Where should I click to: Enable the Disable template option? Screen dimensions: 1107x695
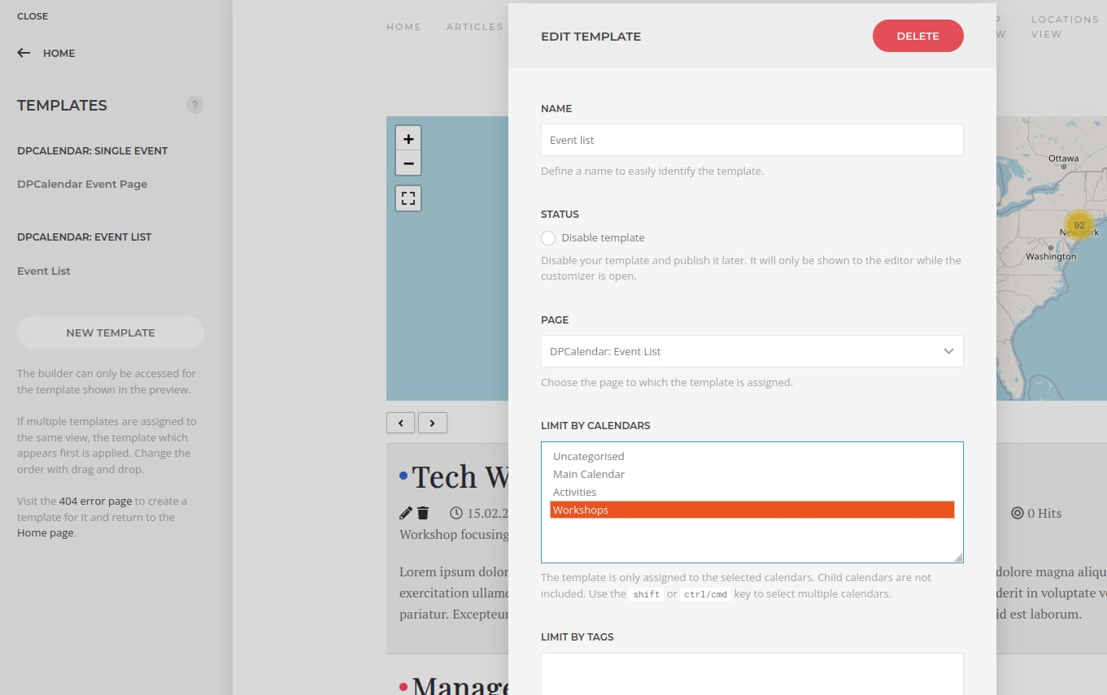(548, 237)
